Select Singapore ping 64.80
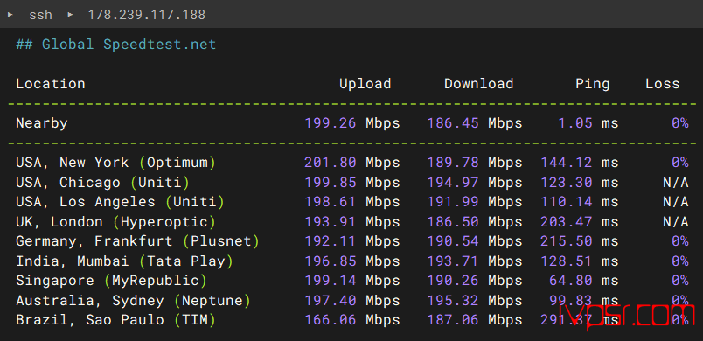The height and width of the screenshot is (341, 703). coord(571,281)
